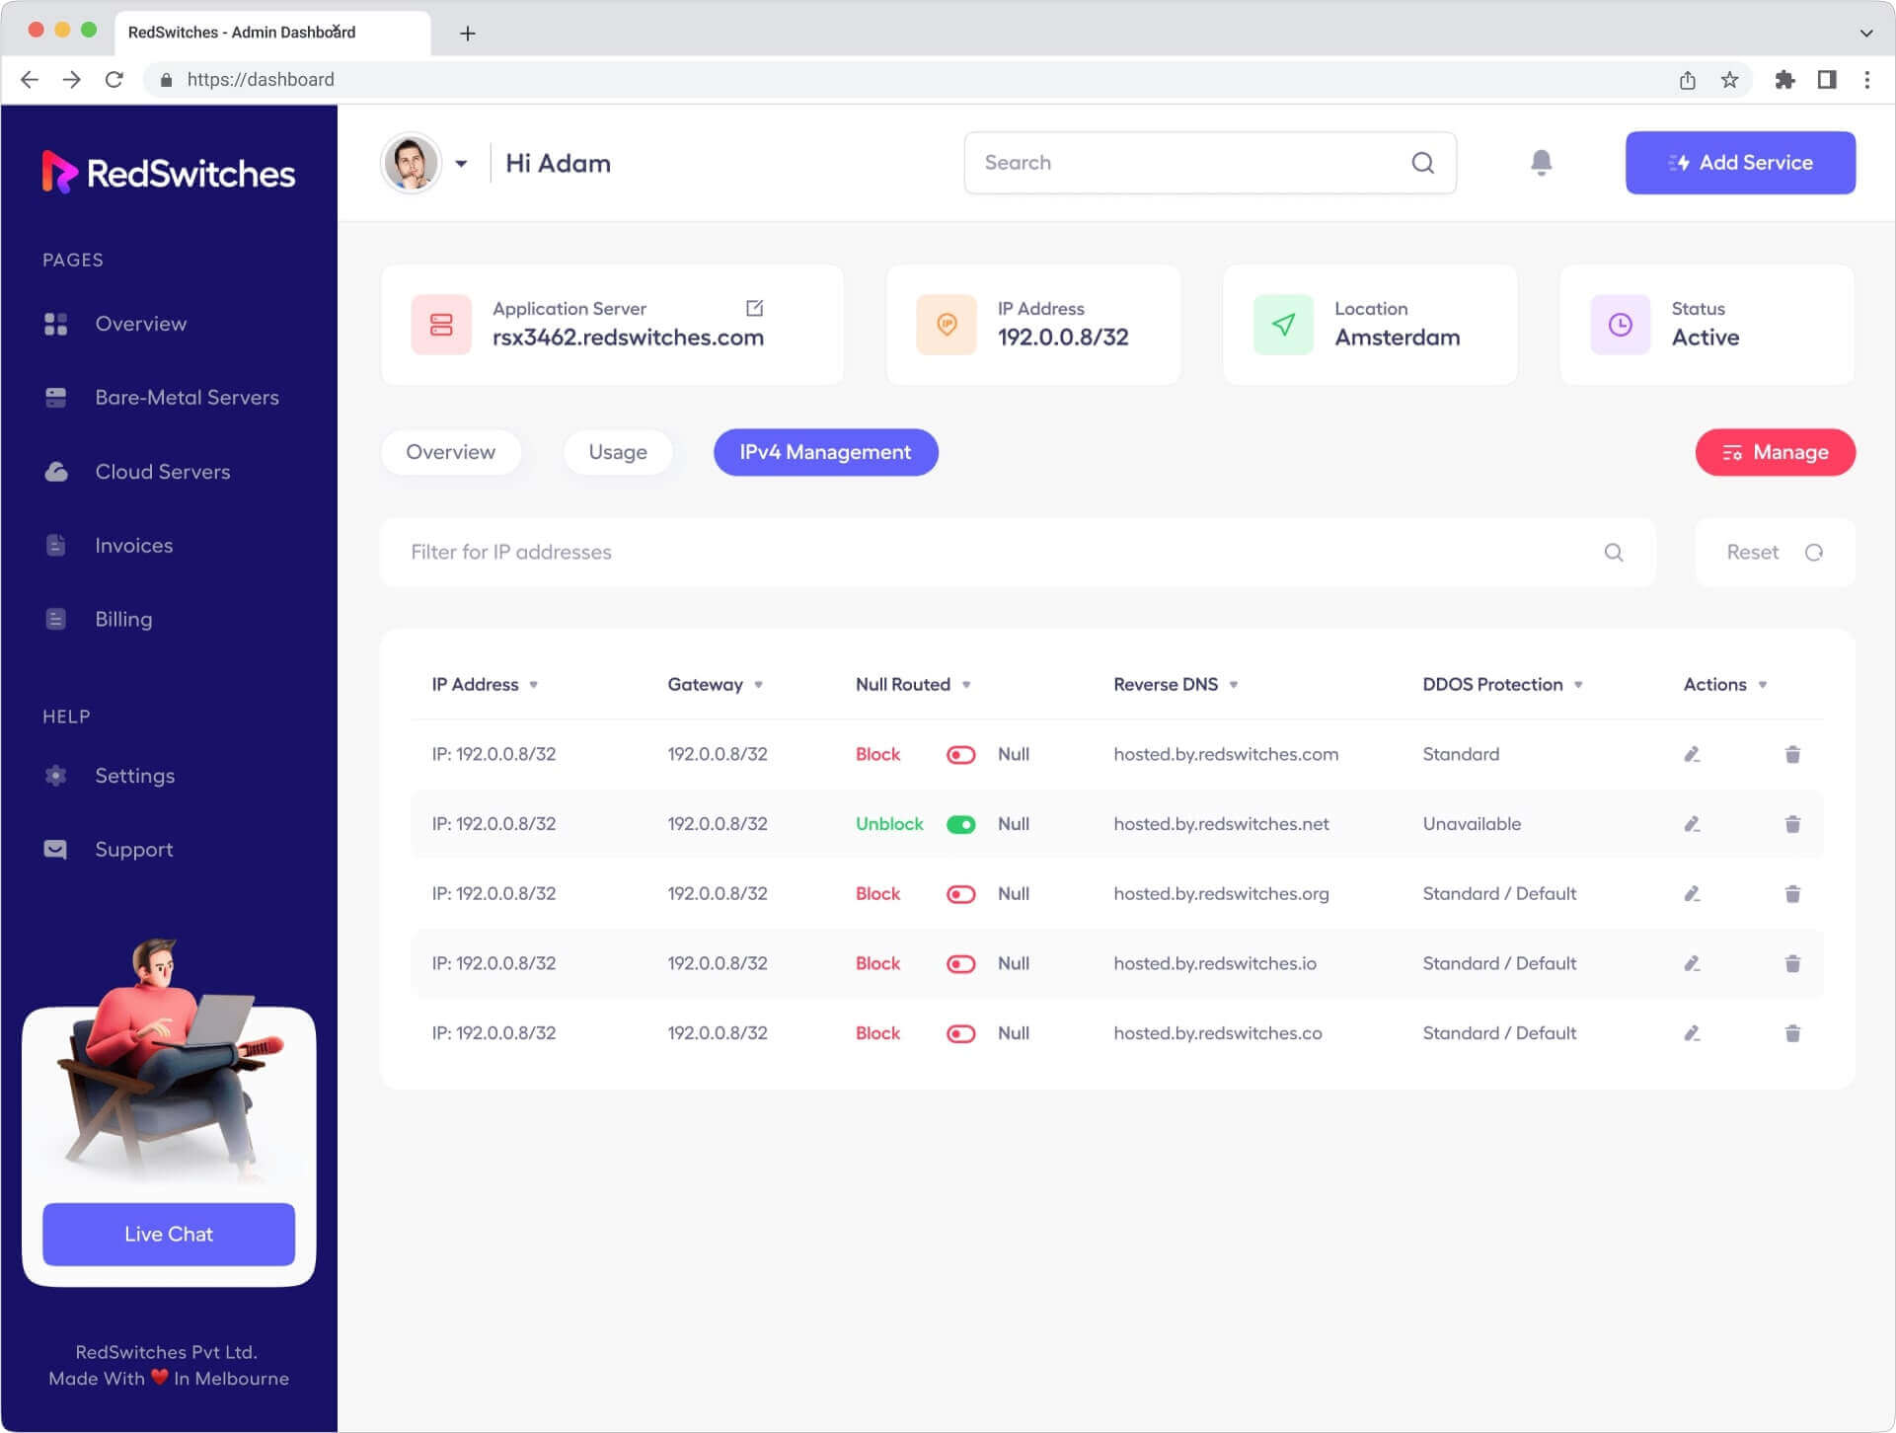
Task: Sort by Gateway column arrow
Action: tap(758, 685)
